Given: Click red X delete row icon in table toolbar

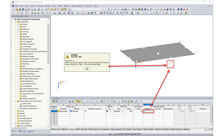Looking at the screenshot, I should point(101,101).
